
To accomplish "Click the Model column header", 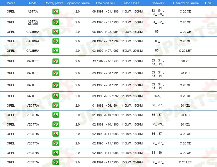I will pos(33,3).
